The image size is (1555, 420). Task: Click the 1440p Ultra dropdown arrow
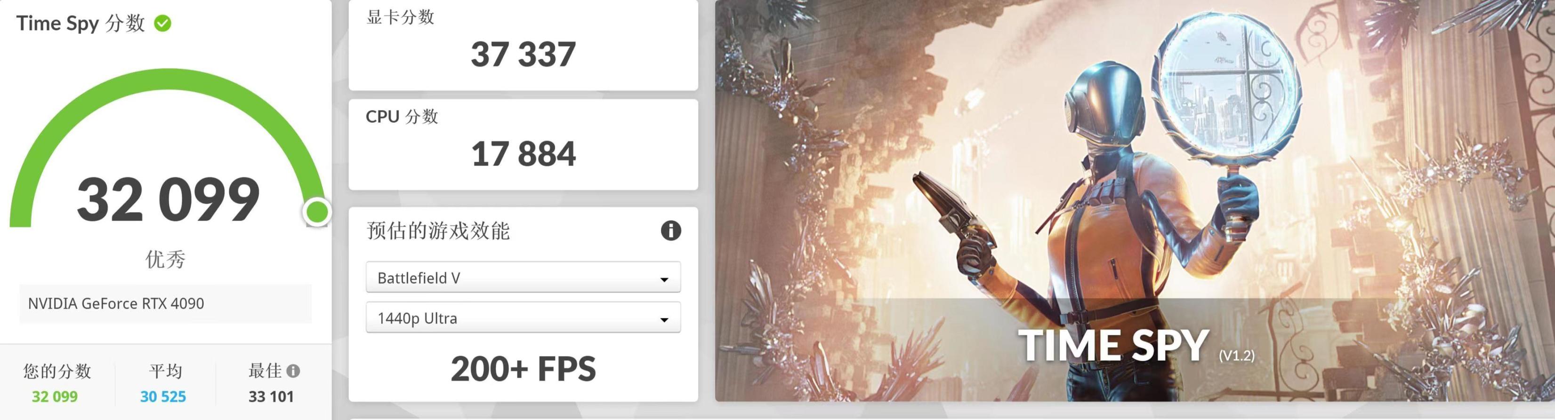(664, 320)
